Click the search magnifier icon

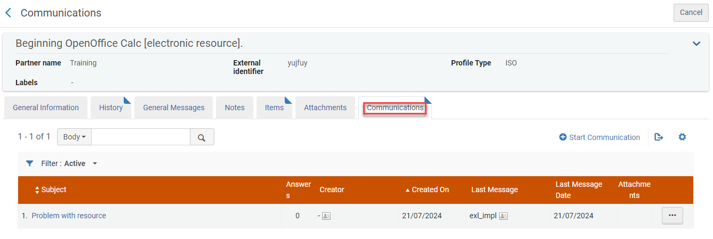point(202,137)
